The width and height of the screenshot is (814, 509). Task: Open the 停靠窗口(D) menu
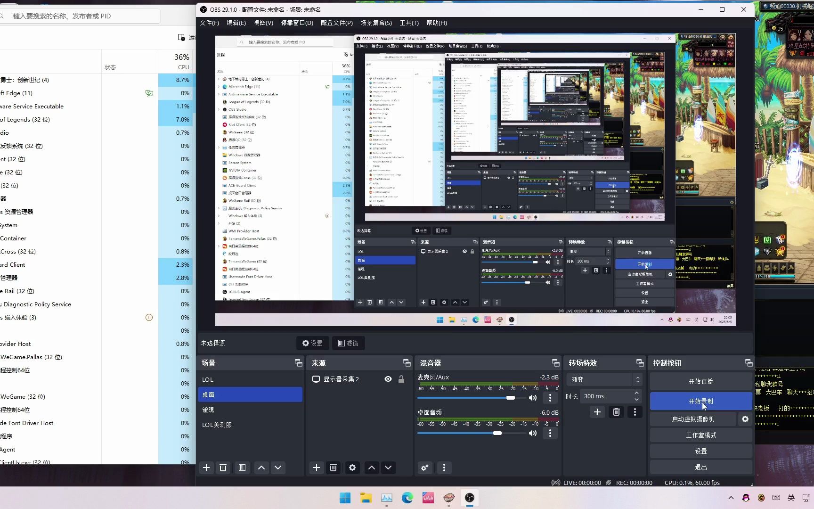click(x=297, y=23)
